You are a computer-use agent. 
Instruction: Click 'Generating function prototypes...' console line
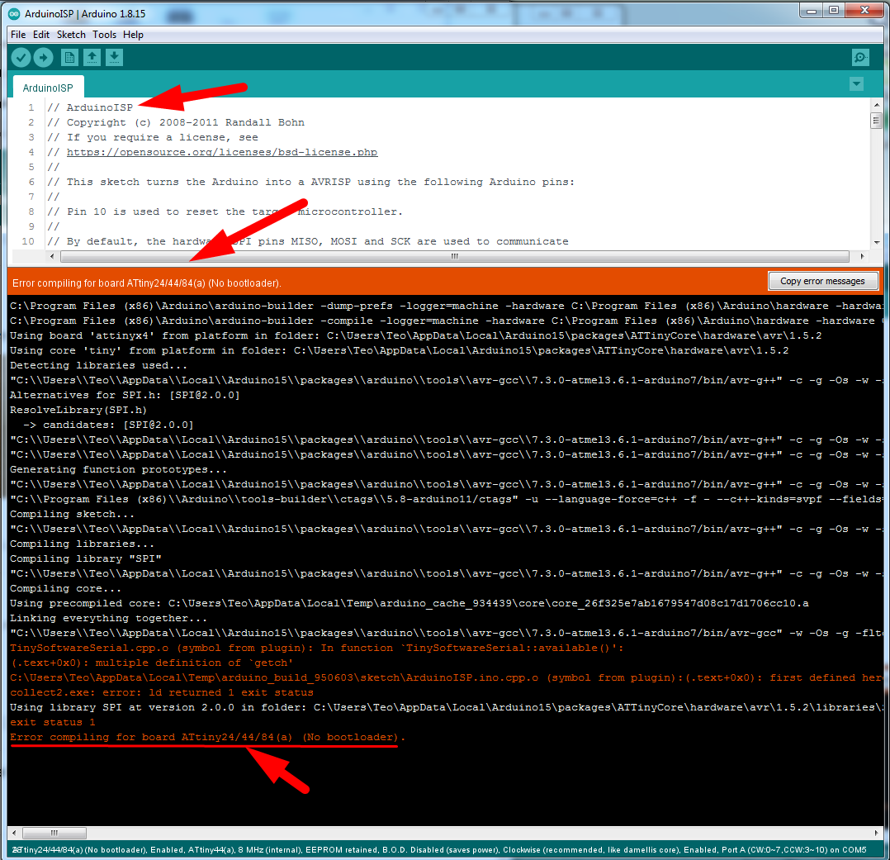click(119, 469)
